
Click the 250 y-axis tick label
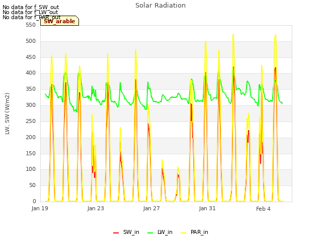[x=31, y=121]
